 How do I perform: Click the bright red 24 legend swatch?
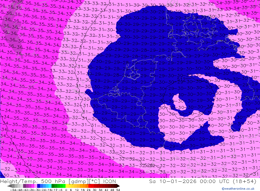click(90, 186)
